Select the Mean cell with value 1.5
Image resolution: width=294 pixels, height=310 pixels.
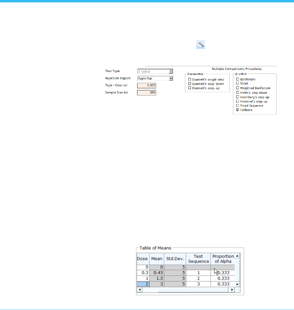tap(157, 278)
